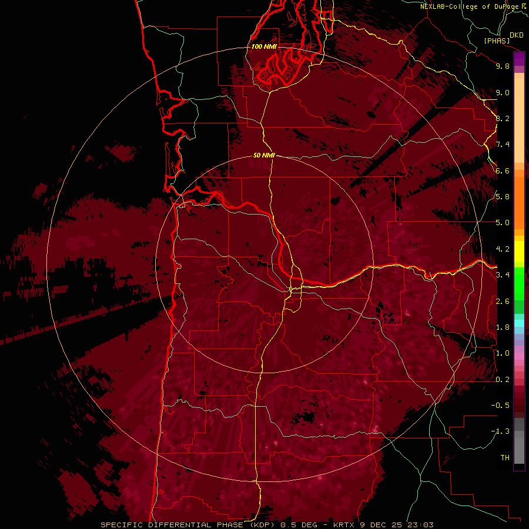
Task: Click the bright yellow segment of the color bar
Action: 519,252
